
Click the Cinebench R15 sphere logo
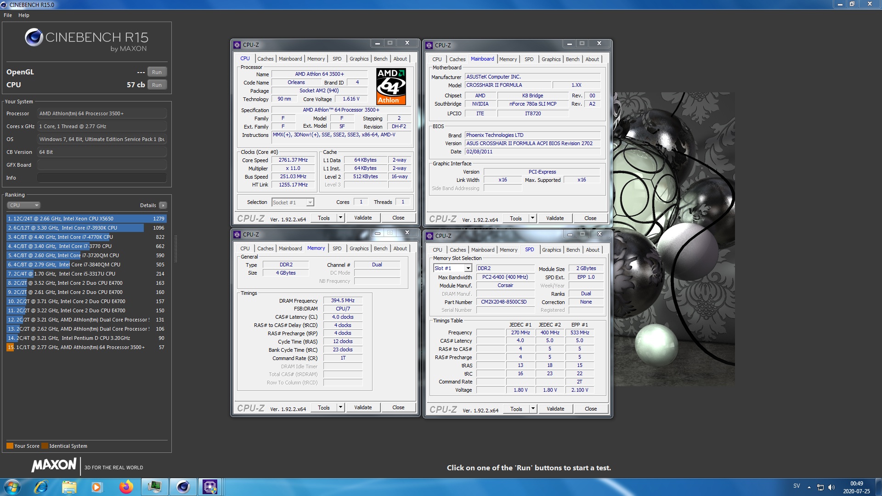click(x=34, y=37)
